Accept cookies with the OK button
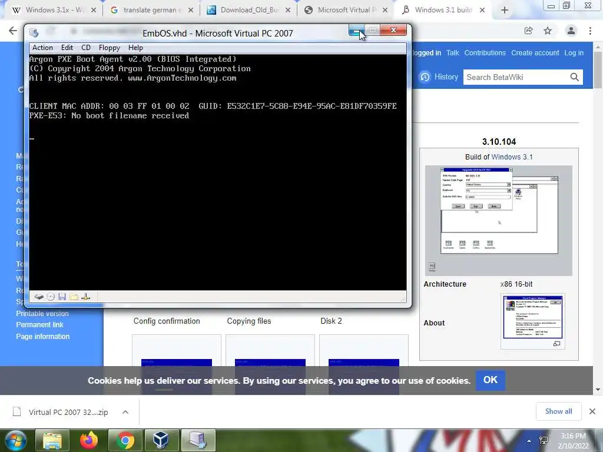Image resolution: width=603 pixels, height=452 pixels. (491, 380)
